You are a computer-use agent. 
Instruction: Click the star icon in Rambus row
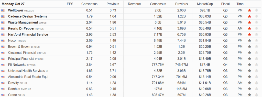point(249,89)
